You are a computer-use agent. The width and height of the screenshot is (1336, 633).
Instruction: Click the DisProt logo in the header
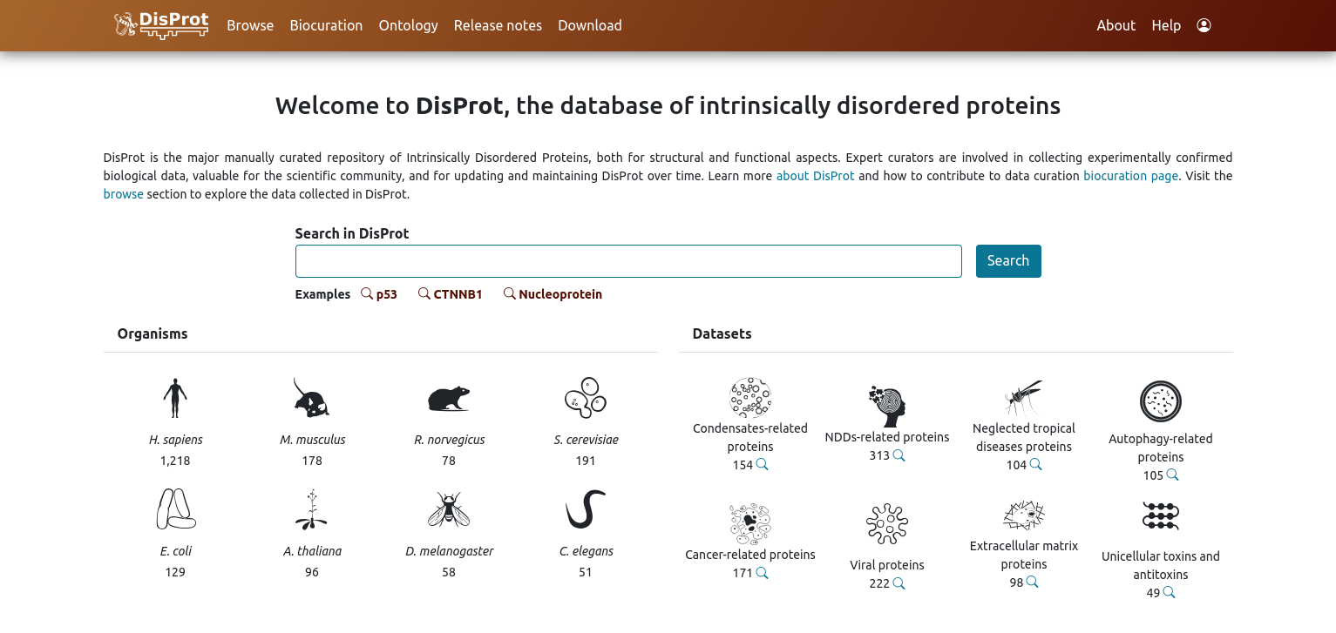coord(162,25)
